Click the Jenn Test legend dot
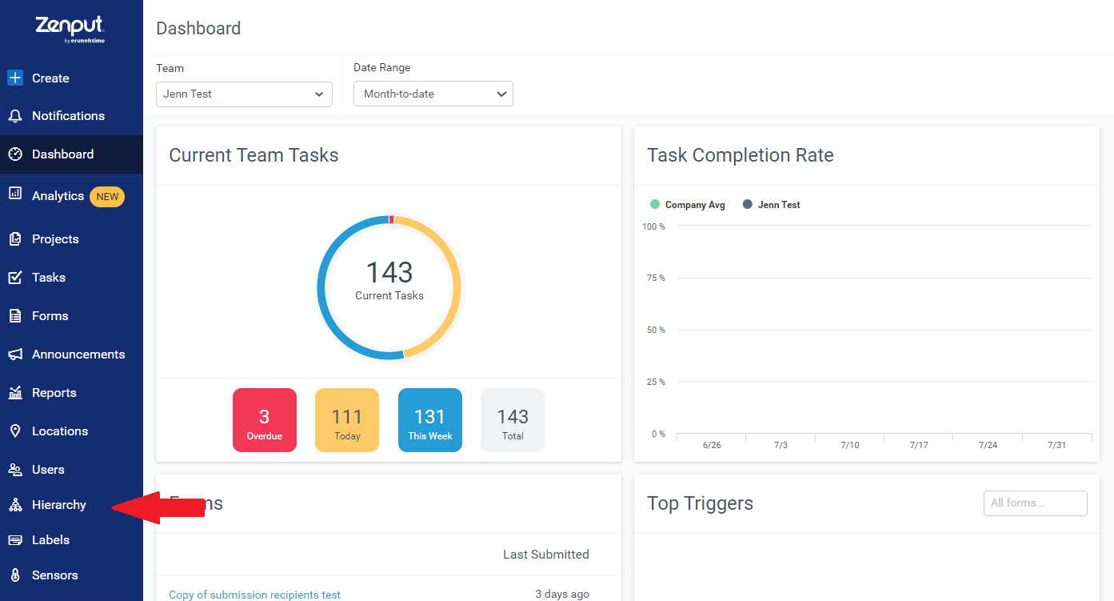The height and width of the screenshot is (601, 1114). (748, 205)
